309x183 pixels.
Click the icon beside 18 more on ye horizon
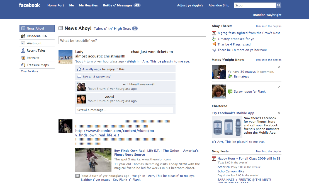[x=214, y=50]
